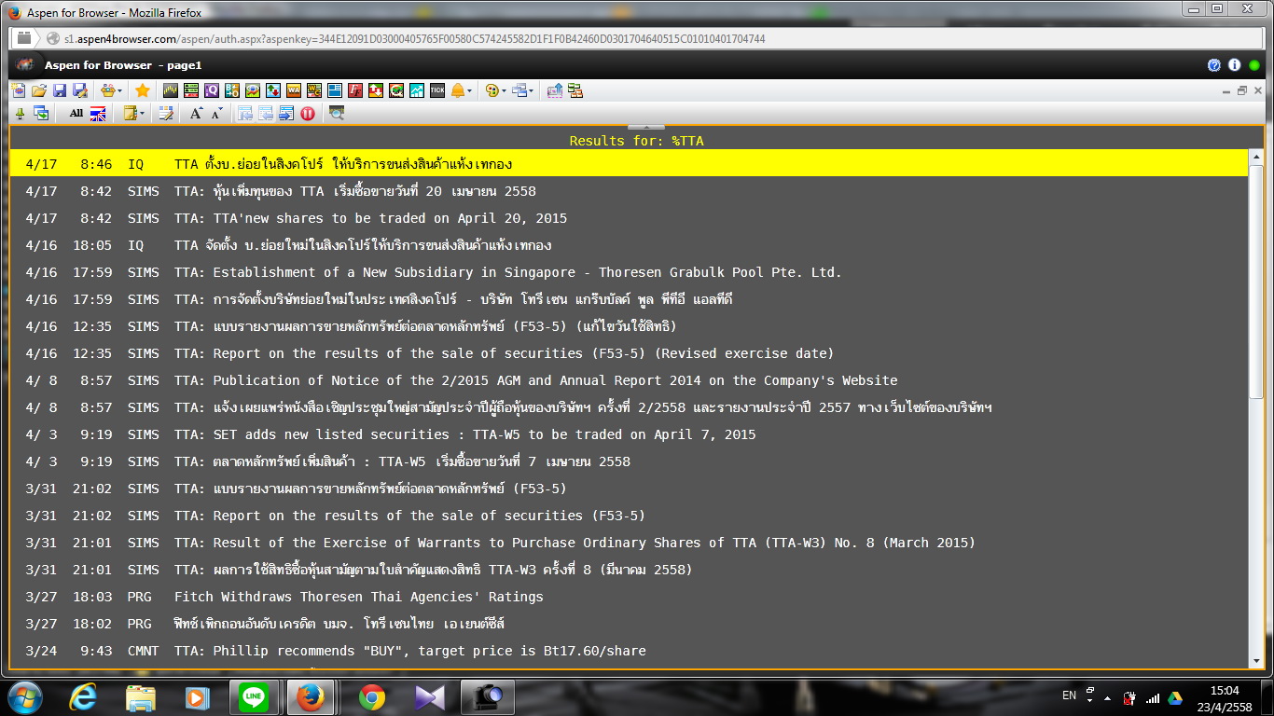
Task: Open Google Chrome from taskbar
Action: [372, 697]
